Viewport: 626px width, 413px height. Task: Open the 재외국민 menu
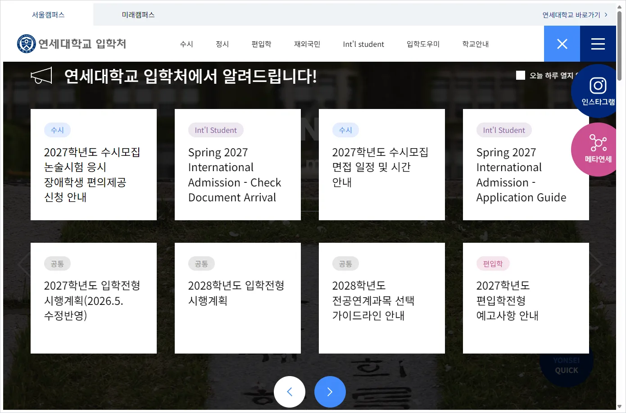point(307,44)
